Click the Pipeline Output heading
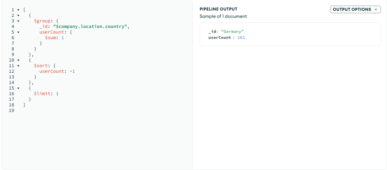This screenshot has width=387, height=170. coord(218,9)
